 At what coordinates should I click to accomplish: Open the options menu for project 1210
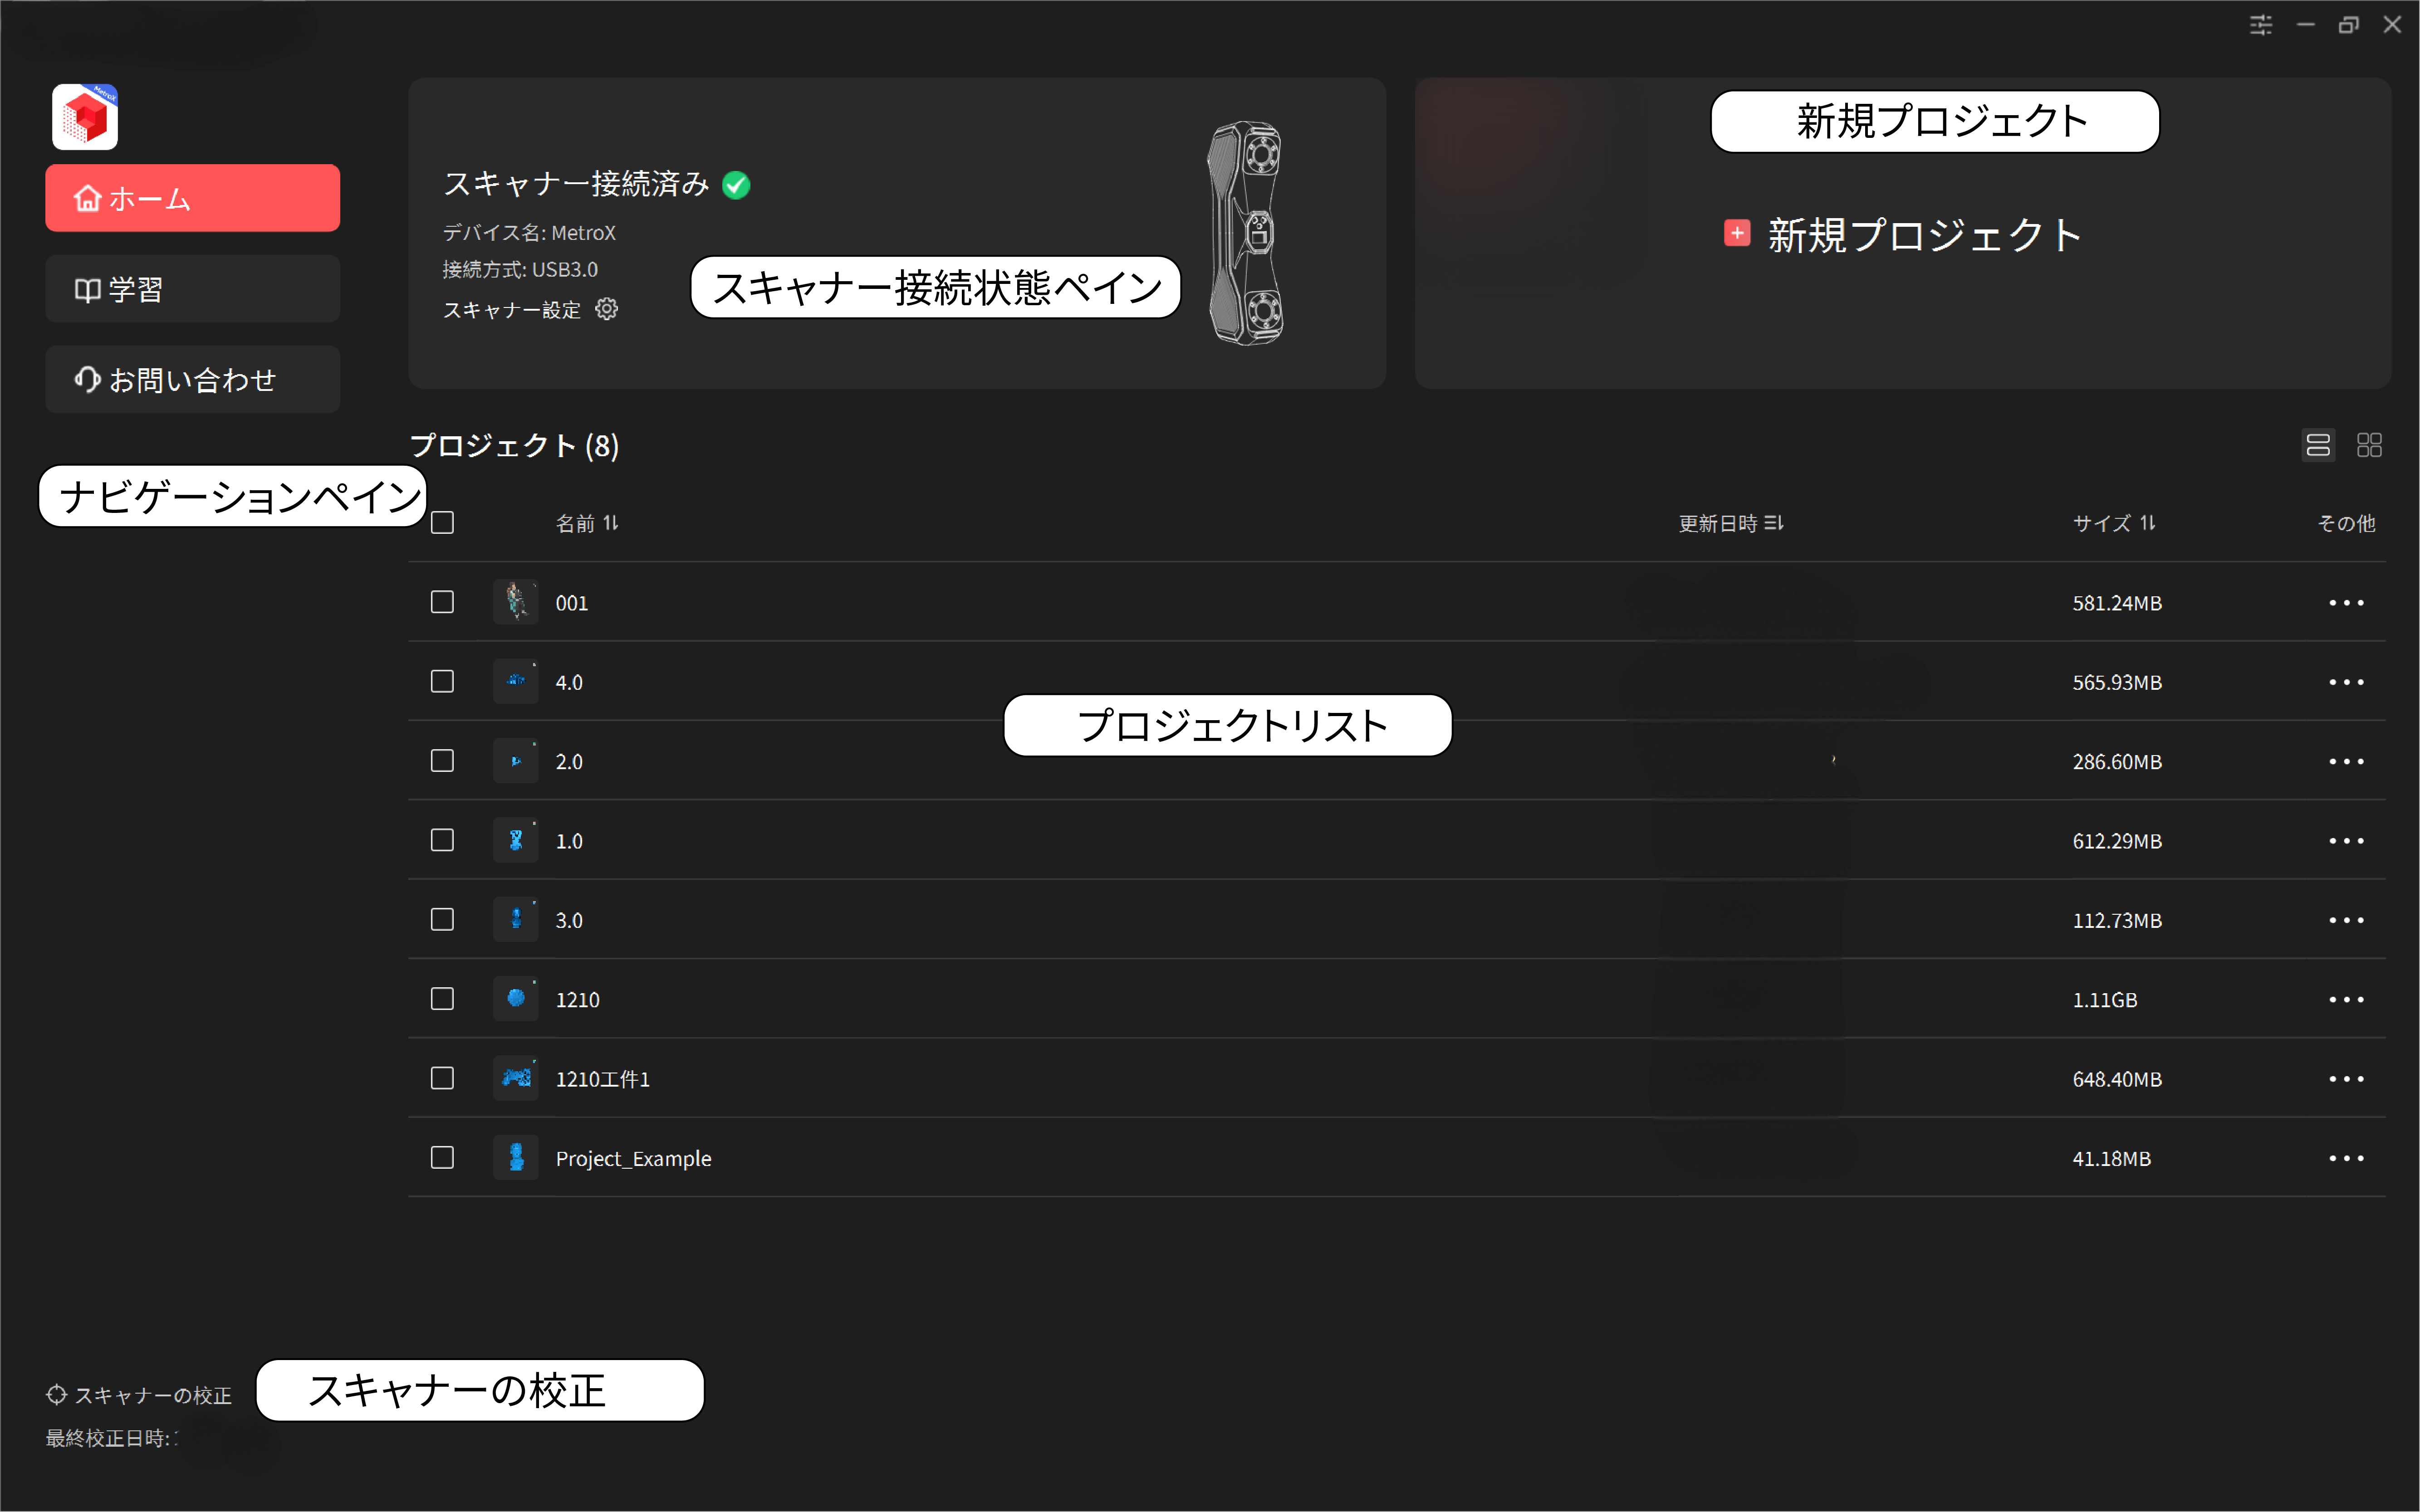click(2347, 998)
